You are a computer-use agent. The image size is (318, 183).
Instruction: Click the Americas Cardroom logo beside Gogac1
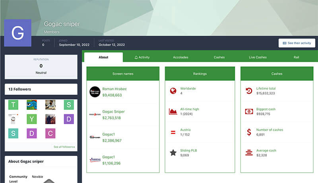95,160
